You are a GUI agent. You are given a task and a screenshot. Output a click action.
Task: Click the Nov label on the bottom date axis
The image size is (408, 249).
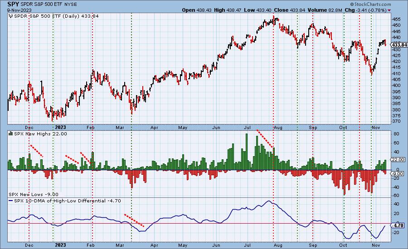(x=376, y=245)
